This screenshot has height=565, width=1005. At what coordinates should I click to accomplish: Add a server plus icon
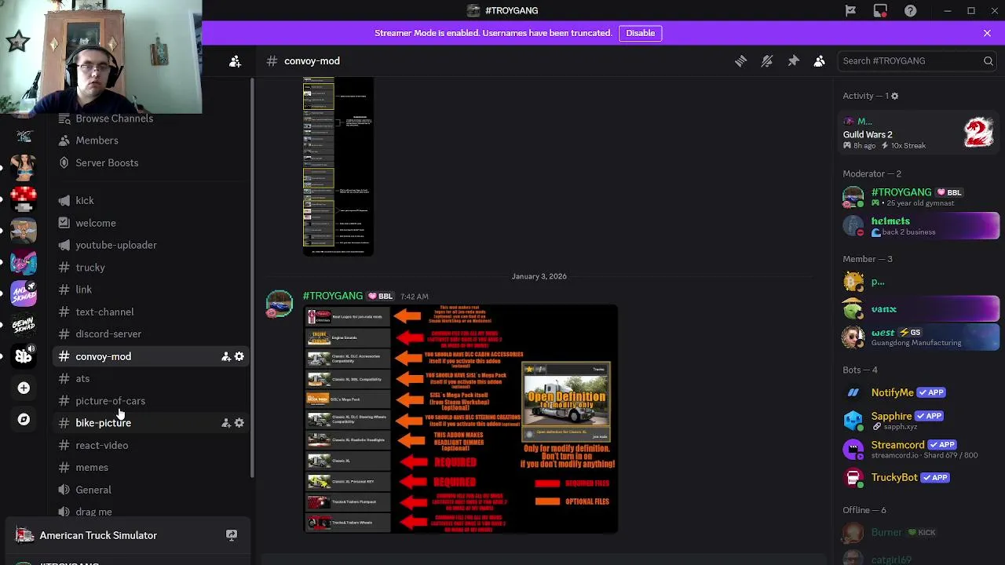click(24, 388)
